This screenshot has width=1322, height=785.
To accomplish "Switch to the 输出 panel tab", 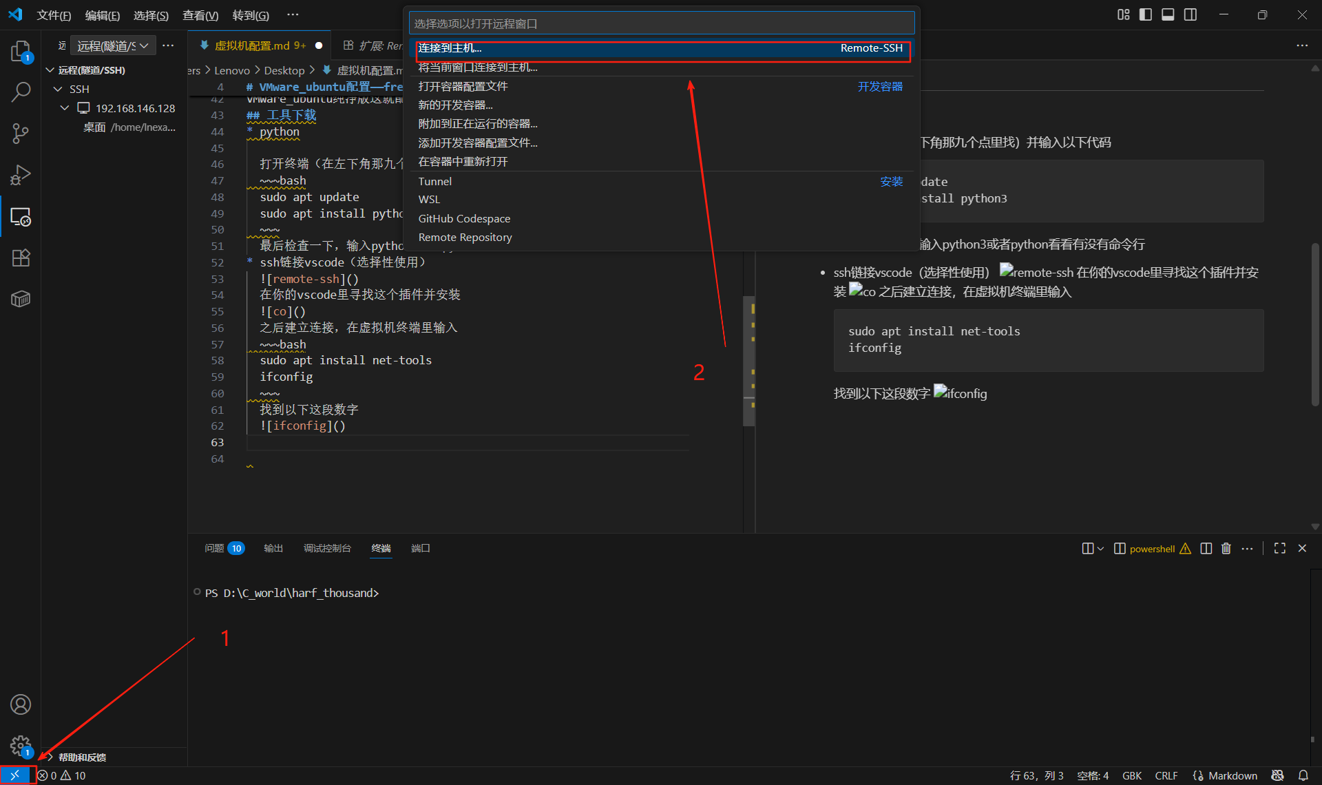I will pyautogui.click(x=273, y=548).
